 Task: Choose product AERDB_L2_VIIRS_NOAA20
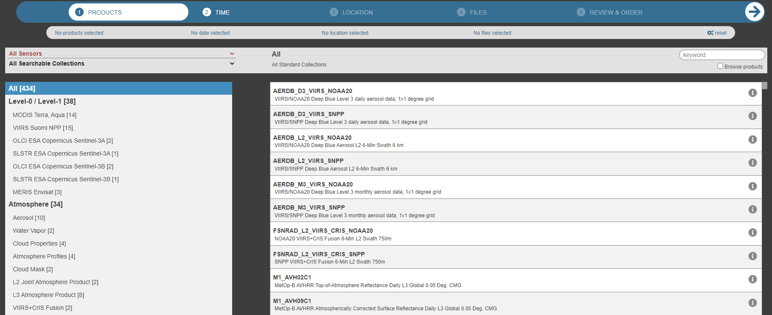coord(516,141)
